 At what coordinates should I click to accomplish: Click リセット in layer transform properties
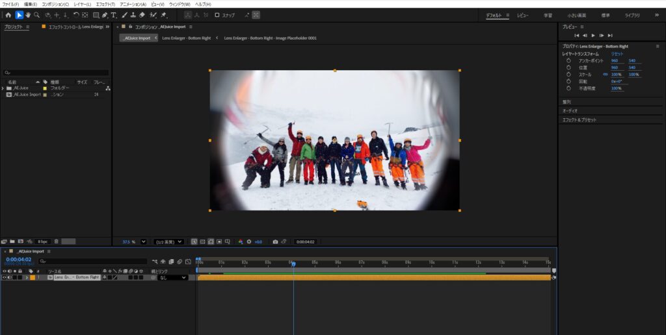617,54
